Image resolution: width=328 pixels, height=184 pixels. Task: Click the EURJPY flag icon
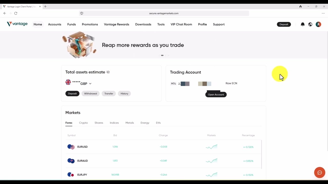pos(71,175)
